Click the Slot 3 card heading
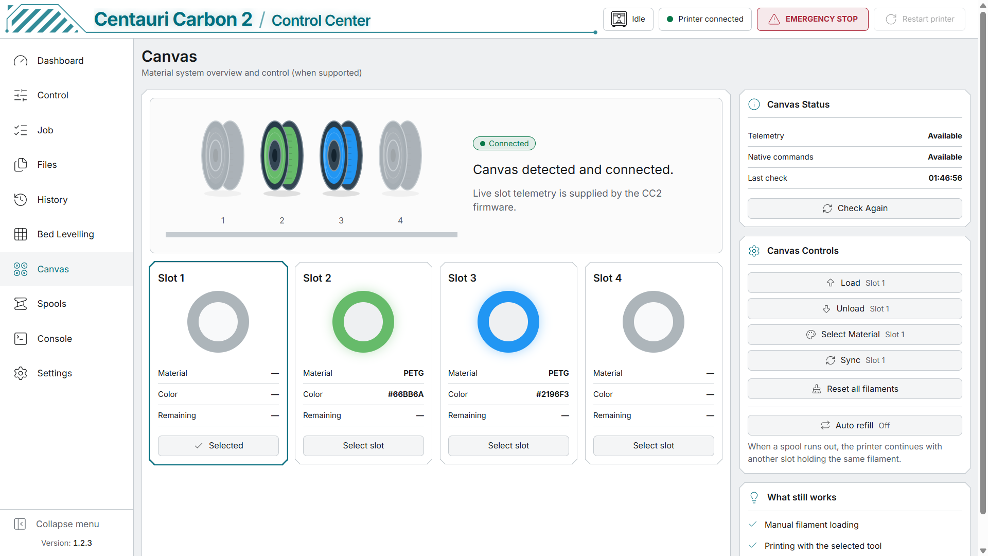The image size is (988, 556). click(462, 278)
